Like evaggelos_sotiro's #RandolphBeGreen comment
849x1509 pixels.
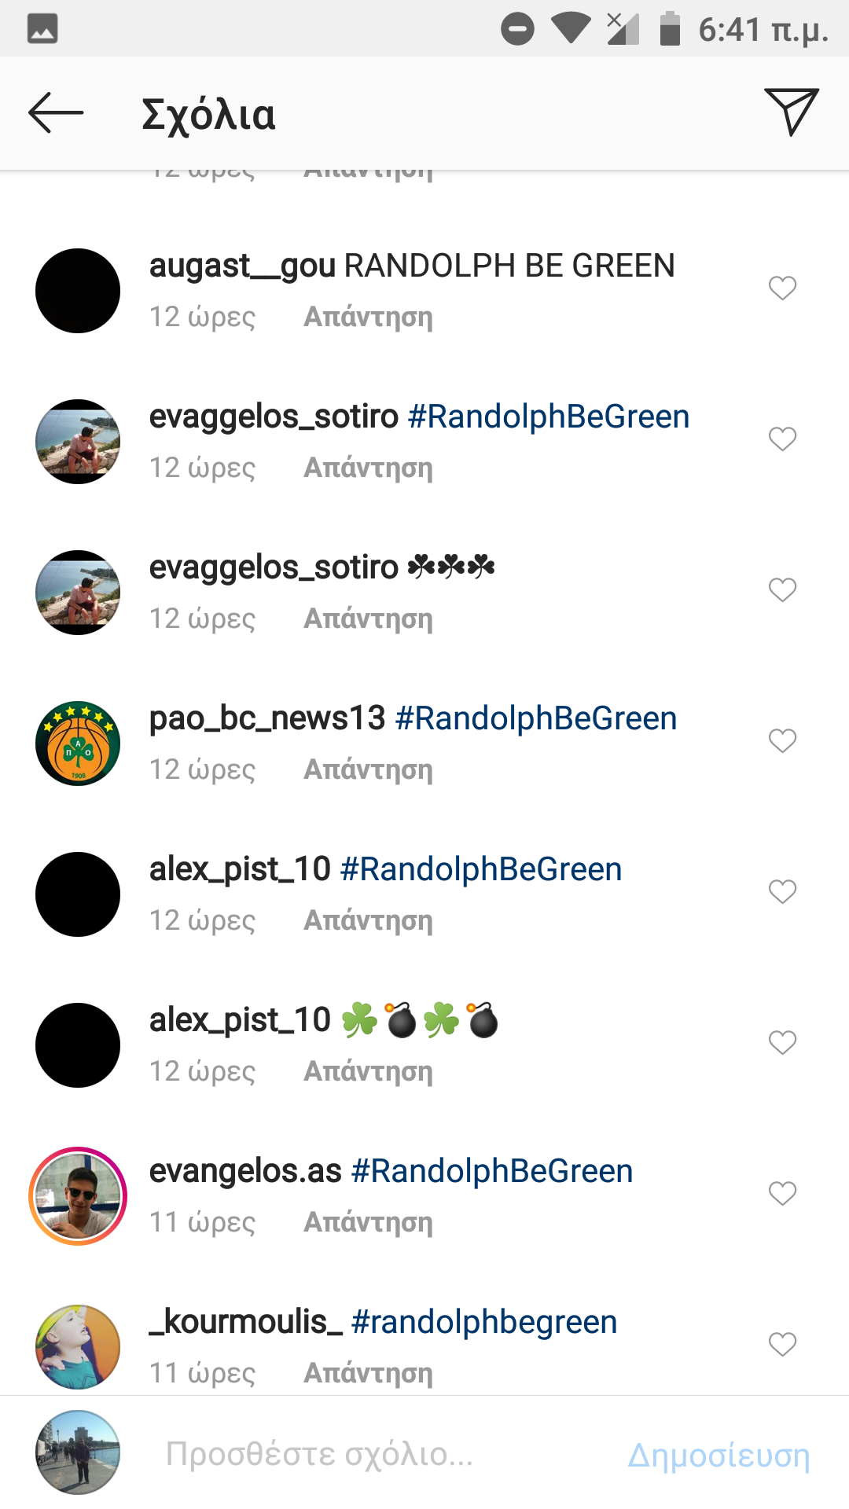[x=782, y=439]
